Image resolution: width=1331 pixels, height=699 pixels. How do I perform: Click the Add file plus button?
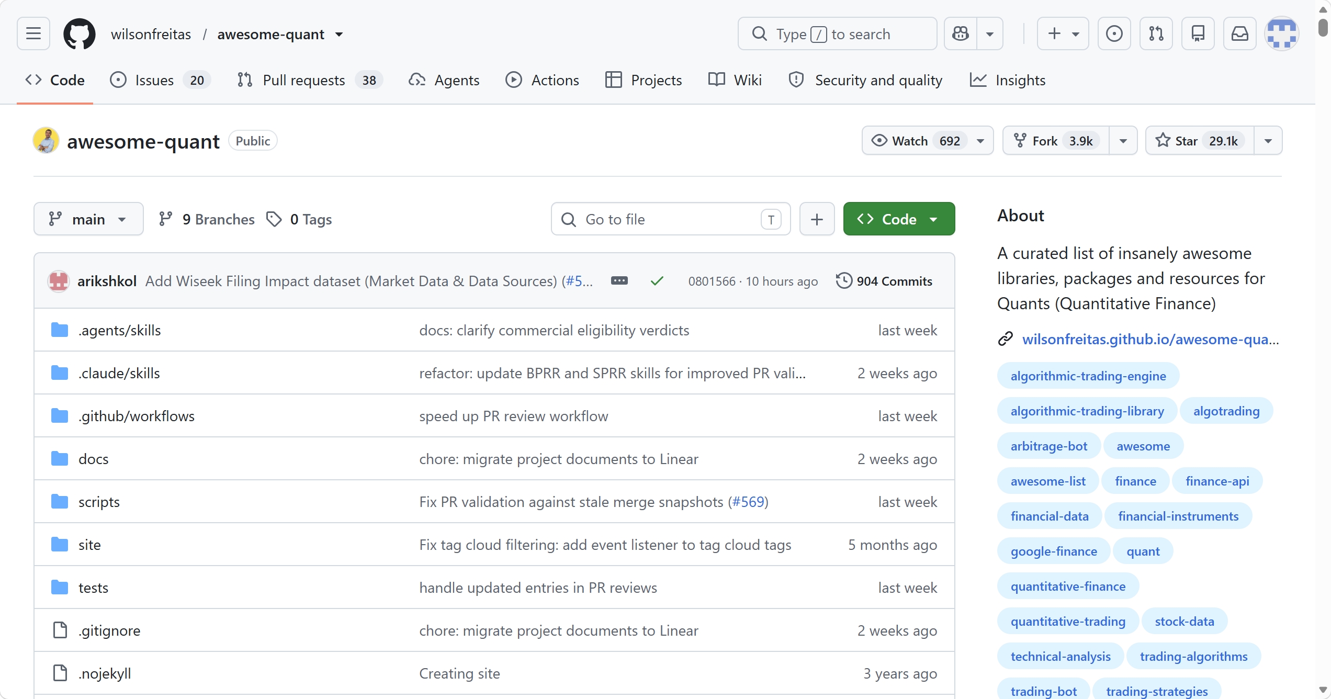(817, 219)
